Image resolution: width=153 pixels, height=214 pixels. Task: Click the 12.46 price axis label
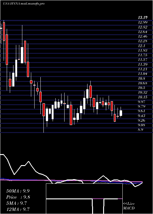coord(143,36)
